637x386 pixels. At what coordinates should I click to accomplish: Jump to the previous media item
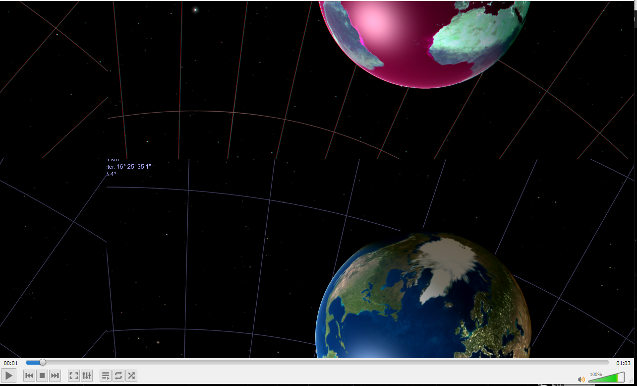point(29,376)
